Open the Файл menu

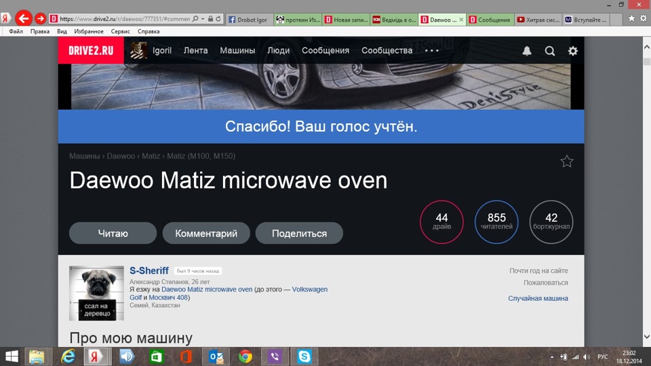click(x=16, y=31)
